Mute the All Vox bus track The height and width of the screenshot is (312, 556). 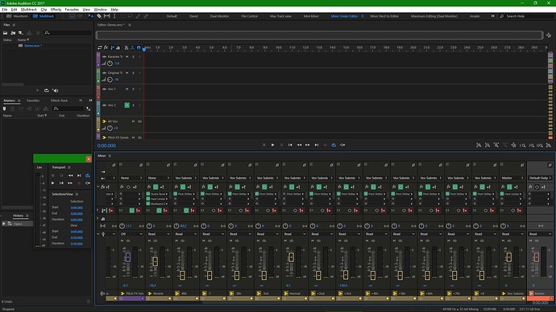pos(133,121)
